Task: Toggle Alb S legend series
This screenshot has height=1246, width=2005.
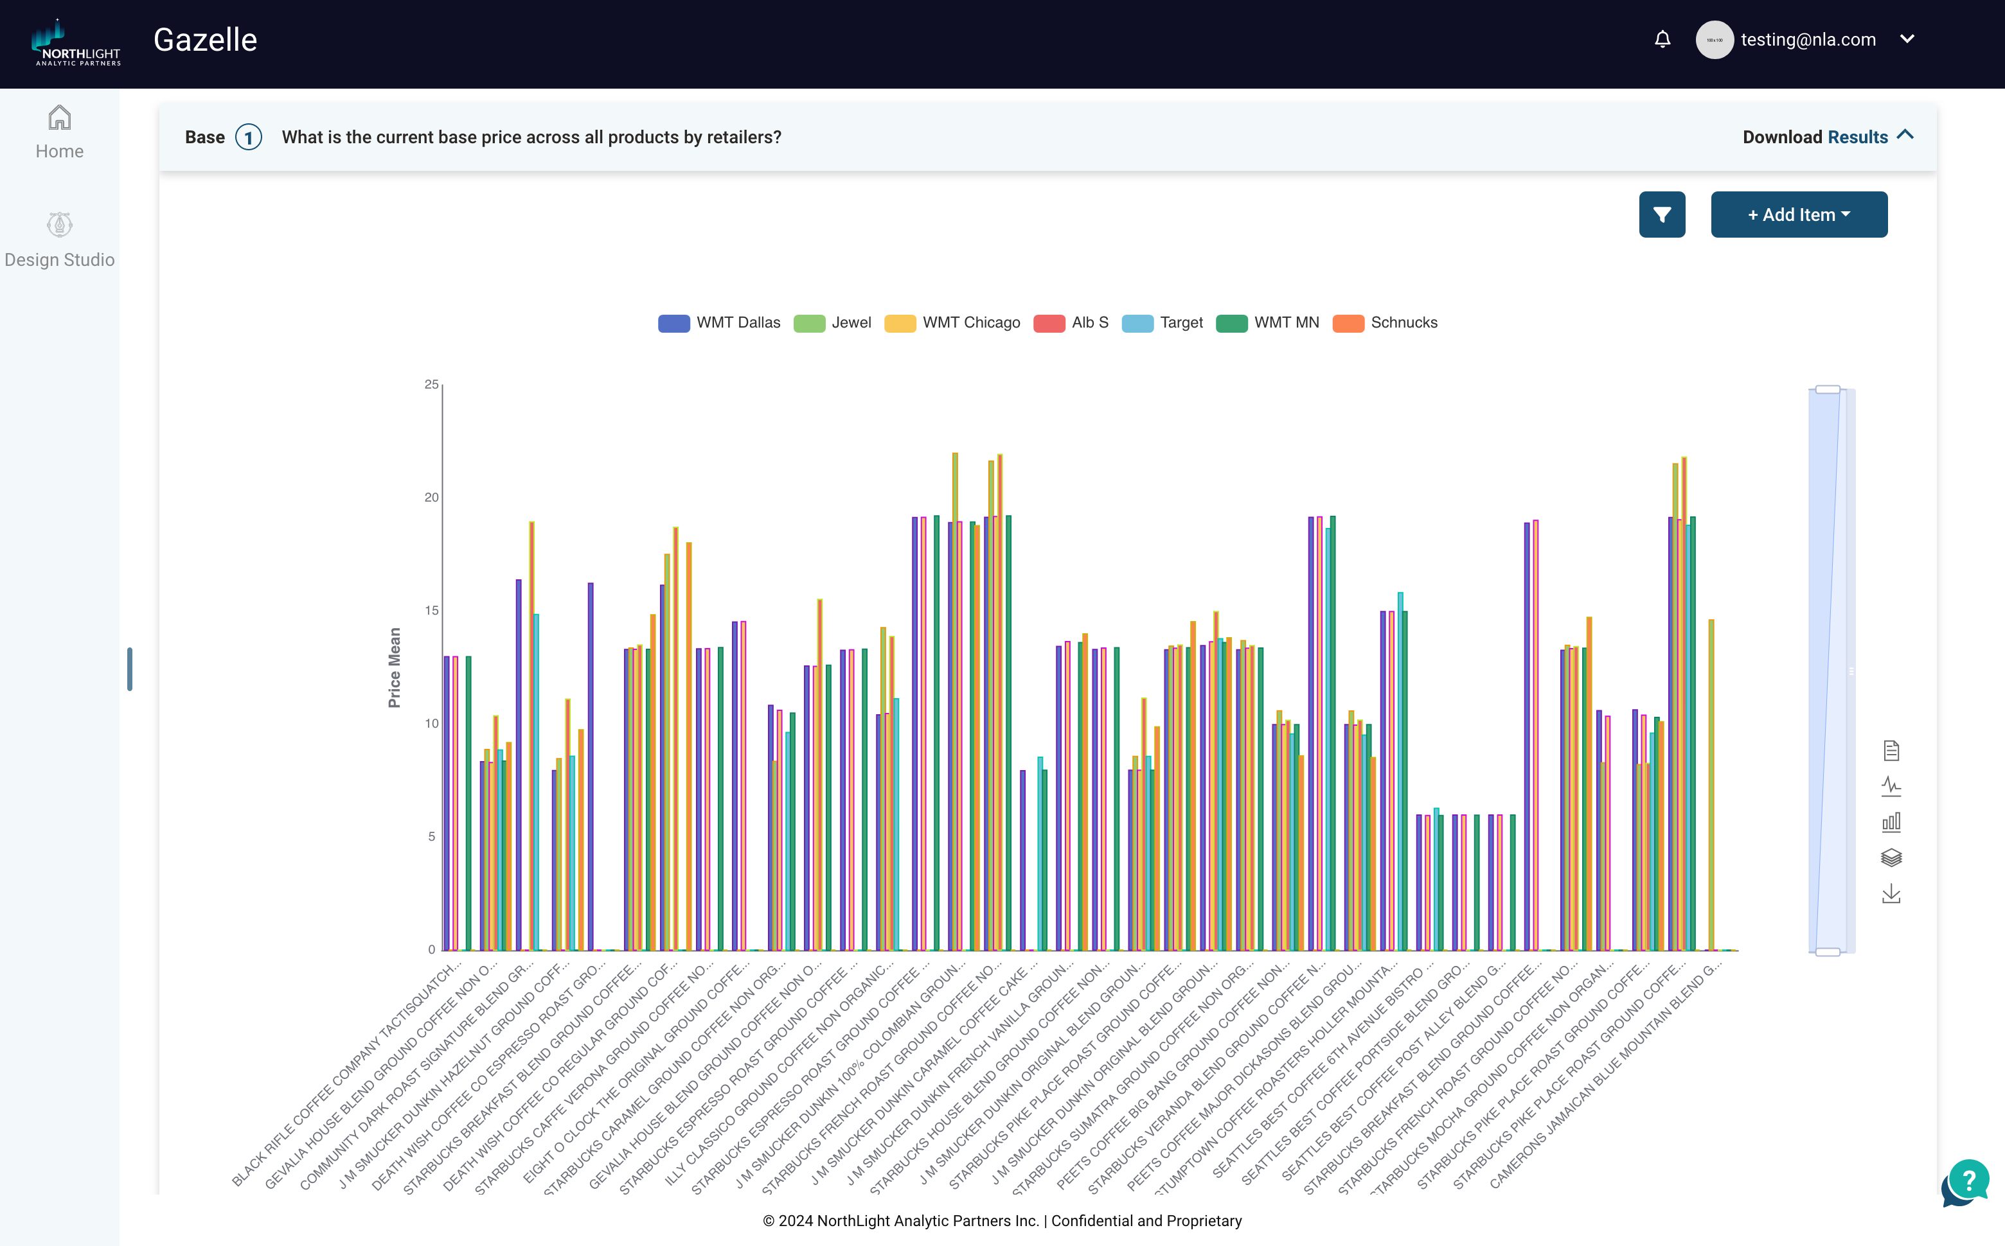Action: [x=1071, y=323]
